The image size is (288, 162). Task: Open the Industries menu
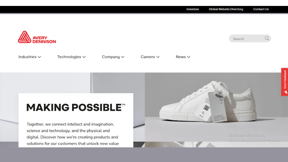click(x=27, y=57)
